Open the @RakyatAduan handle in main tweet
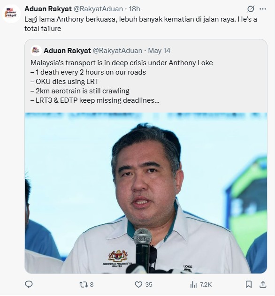This screenshot has width=275, height=296. click(x=98, y=9)
